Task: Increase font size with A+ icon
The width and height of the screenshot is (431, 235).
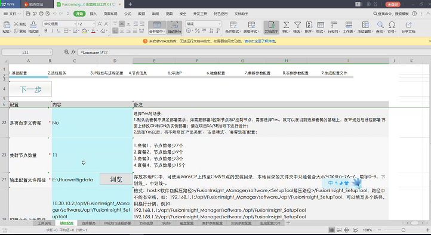Action: [x=100, y=24]
